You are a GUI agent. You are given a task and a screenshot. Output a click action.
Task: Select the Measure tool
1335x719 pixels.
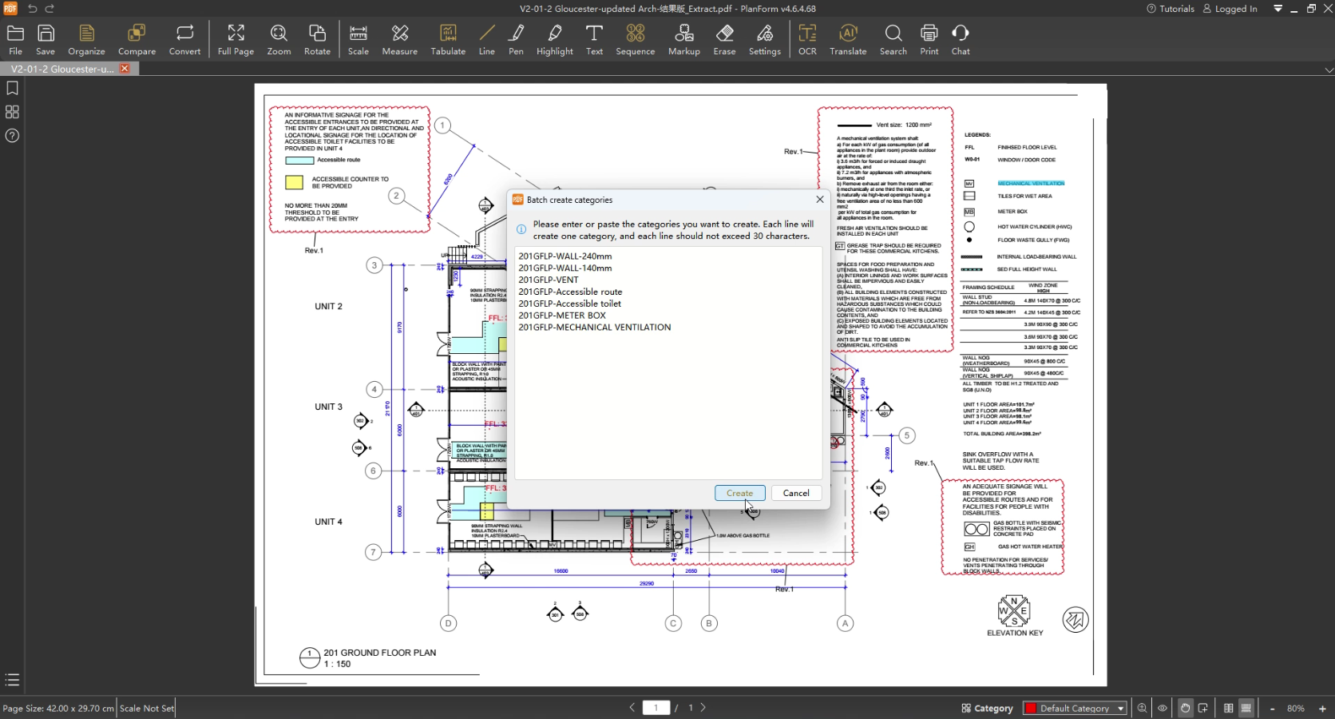(399, 40)
